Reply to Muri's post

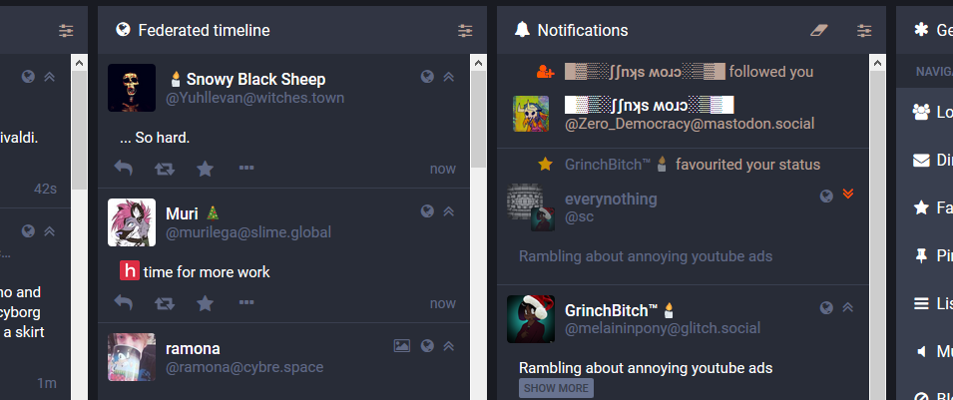pyautogui.click(x=124, y=302)
